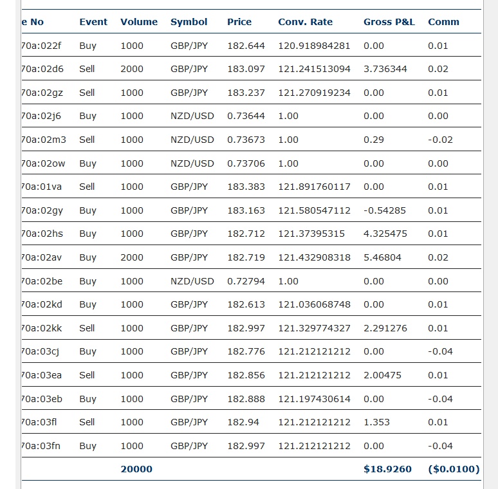Select trade number ending 70a:03cj
This screenshot has width=498, height=489.
point(42,351)
